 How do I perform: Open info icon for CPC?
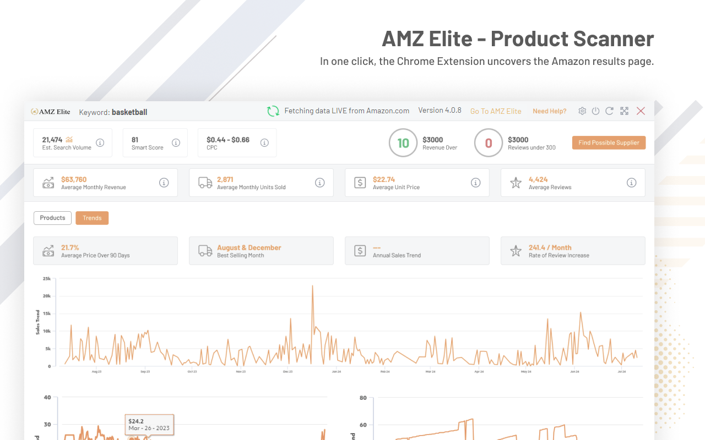[264, 143]
